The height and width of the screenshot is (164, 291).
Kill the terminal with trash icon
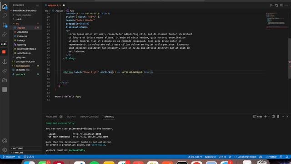(x=278, y=117)
